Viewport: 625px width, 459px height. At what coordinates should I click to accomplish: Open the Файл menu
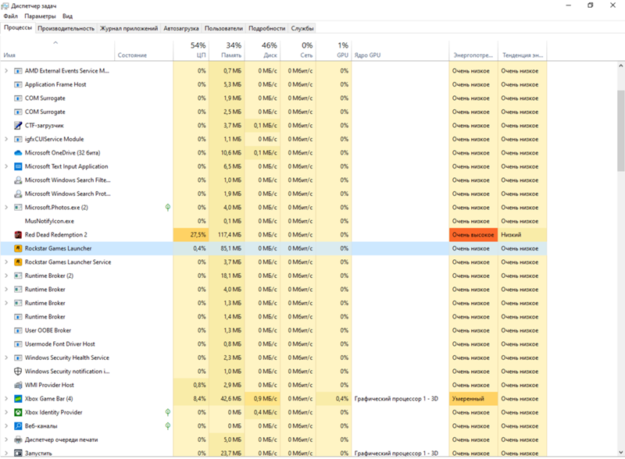pyautogui.click(x=10, y=16)
